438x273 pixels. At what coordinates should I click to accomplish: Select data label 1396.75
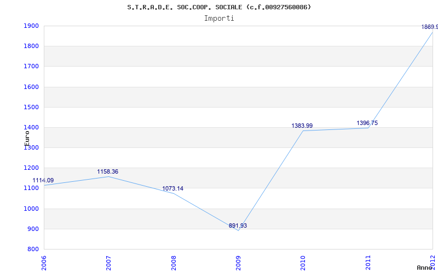(367, 123)
